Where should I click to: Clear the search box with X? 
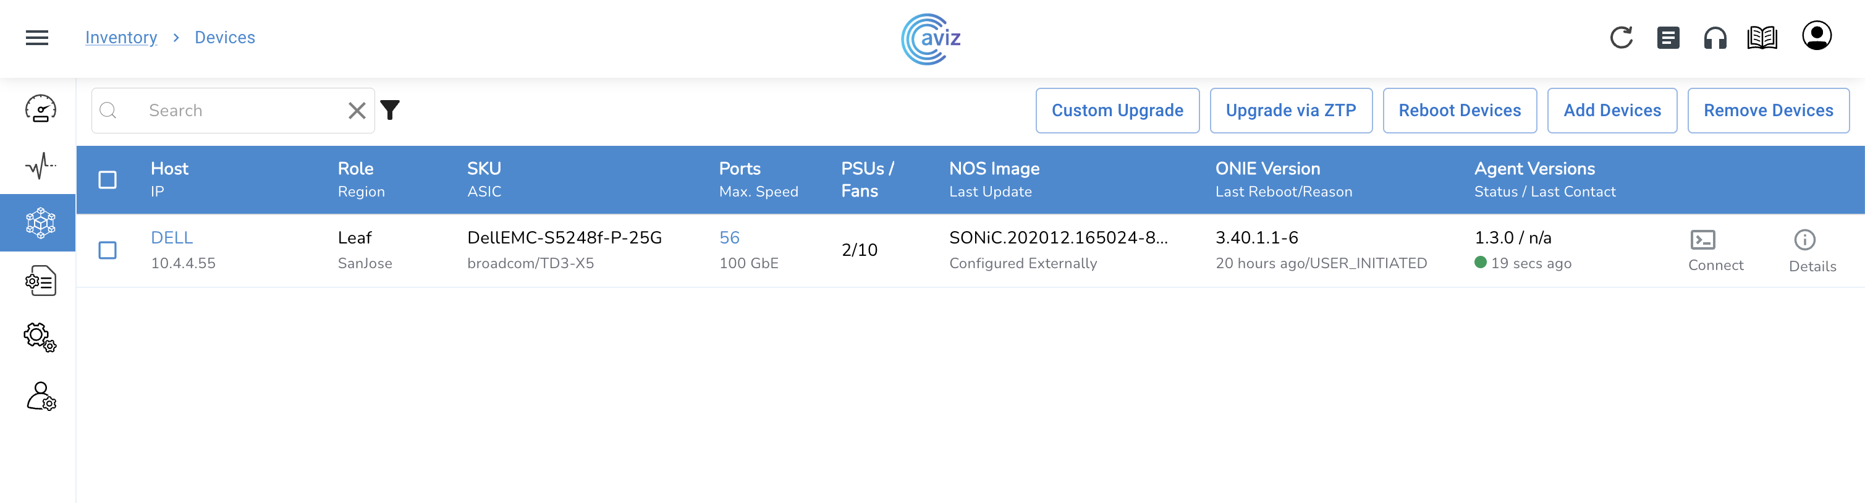click(357, 111)
